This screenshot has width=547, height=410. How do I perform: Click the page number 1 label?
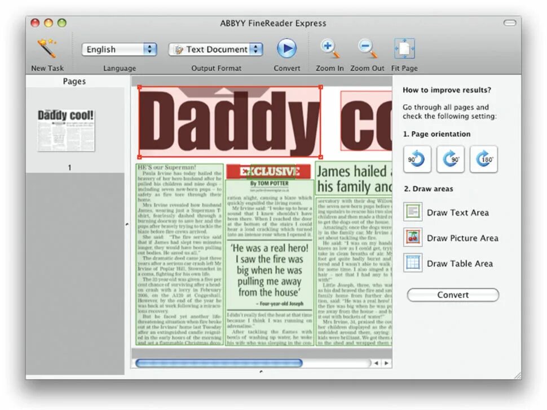[69, 168]
